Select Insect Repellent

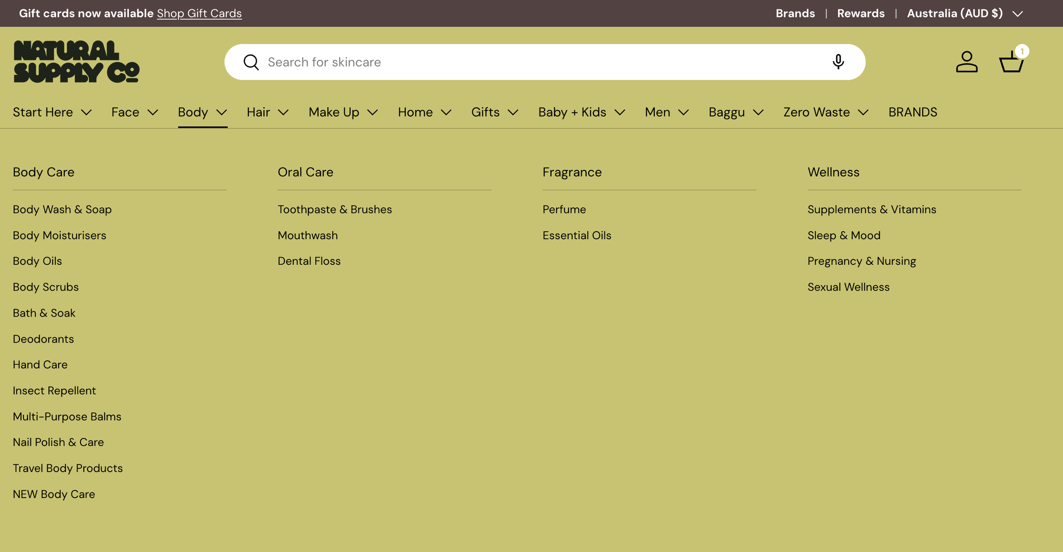54,391
